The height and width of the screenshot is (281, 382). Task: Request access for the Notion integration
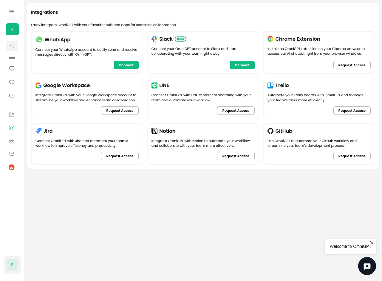click(236, 156)
